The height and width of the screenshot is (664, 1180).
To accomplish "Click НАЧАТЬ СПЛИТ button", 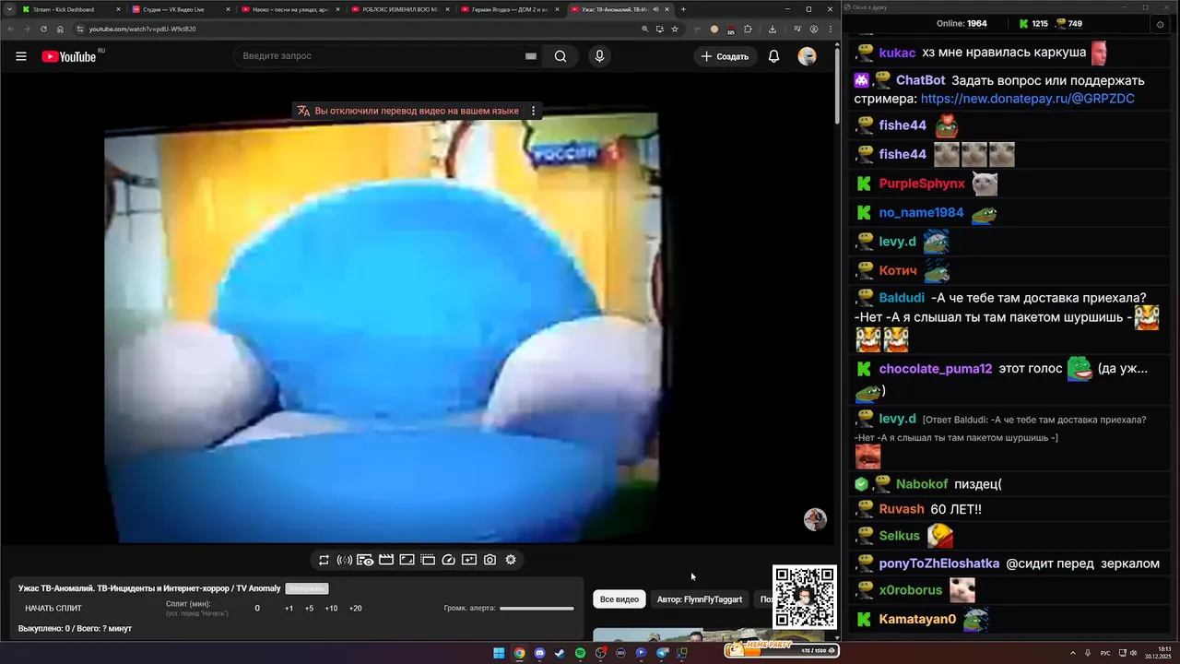I will click(x=53, y=609).
